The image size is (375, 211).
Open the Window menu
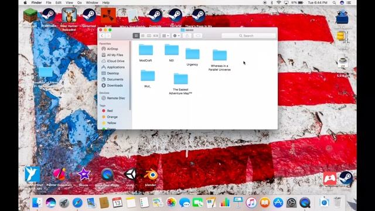pyautogui.click(x=92, y=2)
